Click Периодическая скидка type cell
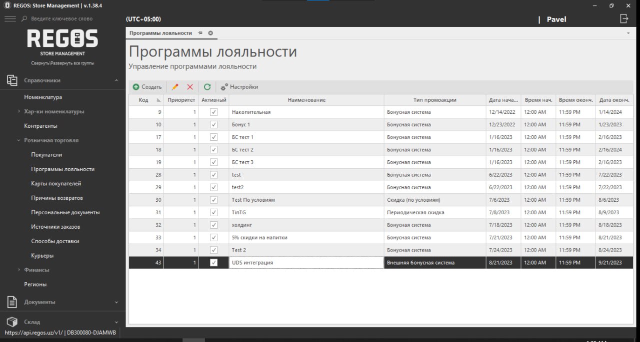 tap(435, 212)
